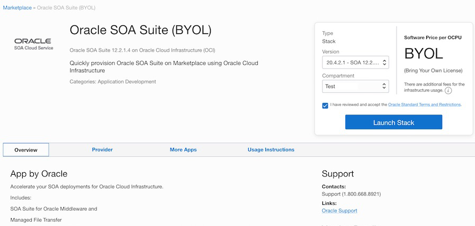Click the infrastructure fees info icon

coord(448,91)
